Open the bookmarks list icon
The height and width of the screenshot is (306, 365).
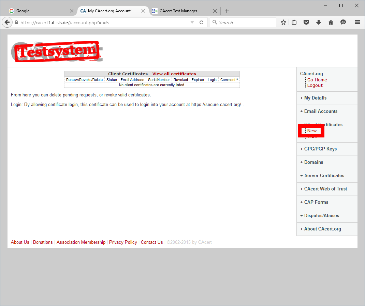294,23
